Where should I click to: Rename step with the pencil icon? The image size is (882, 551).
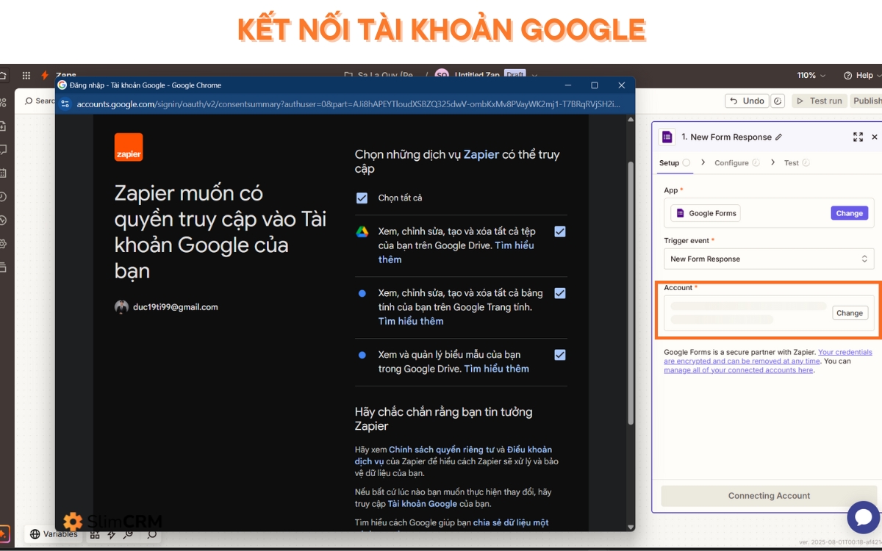[x=778, y=137]
